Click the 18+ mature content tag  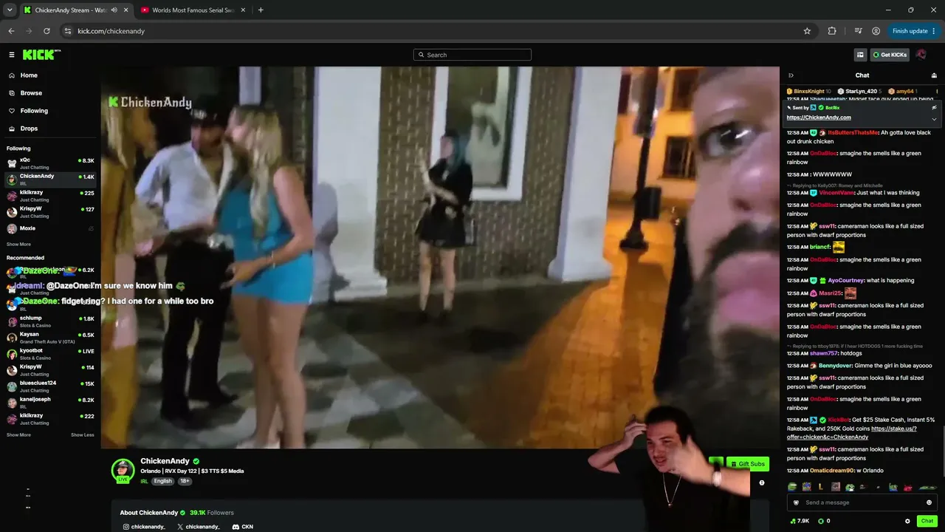[185, 481]
